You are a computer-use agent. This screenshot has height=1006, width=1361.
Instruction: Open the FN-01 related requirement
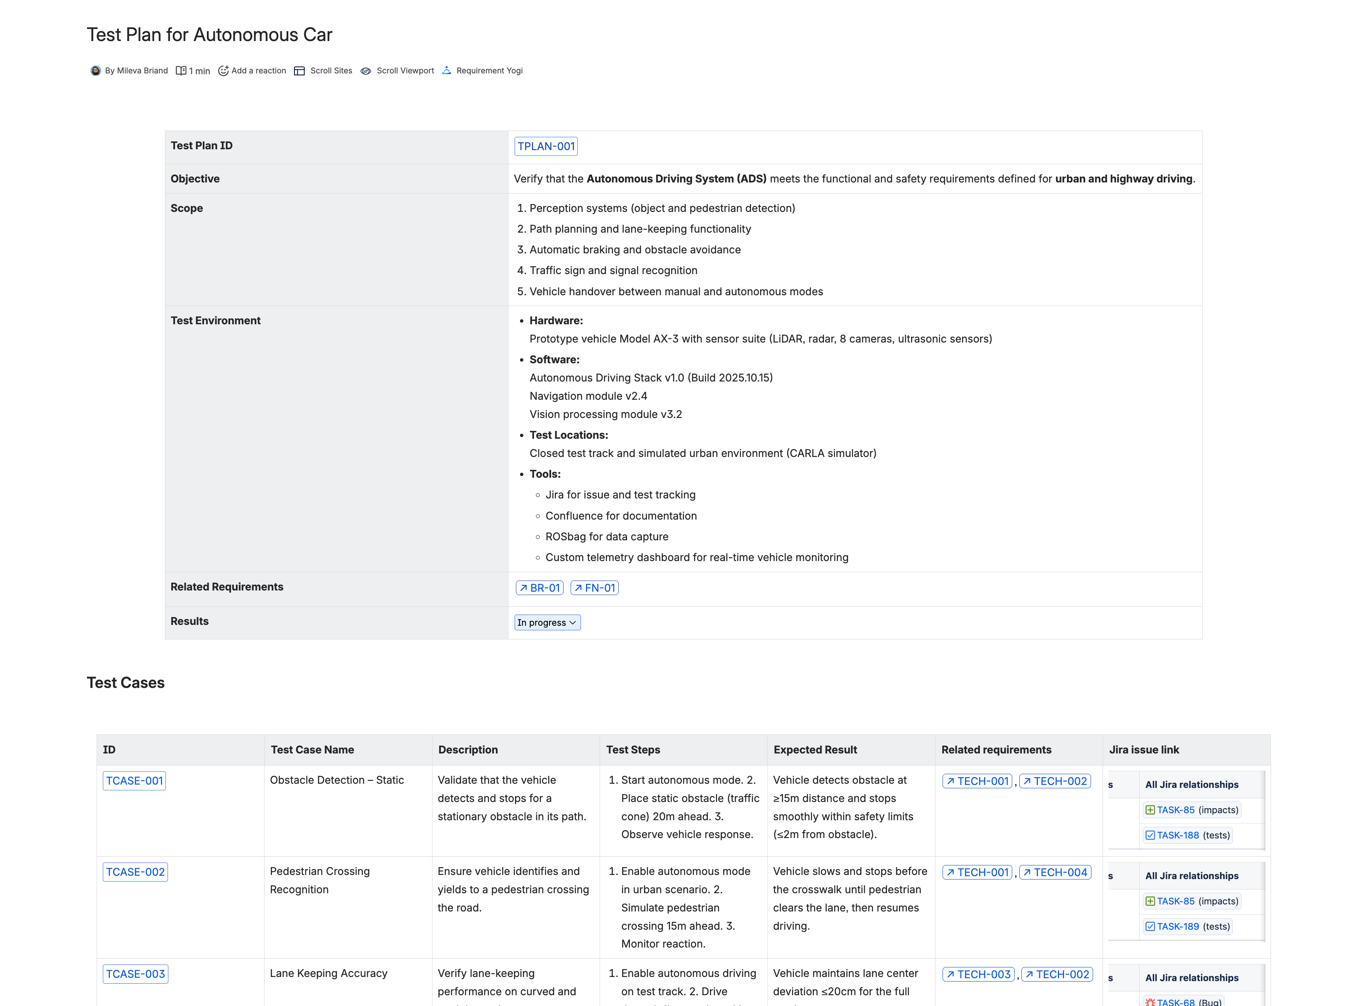594,588
